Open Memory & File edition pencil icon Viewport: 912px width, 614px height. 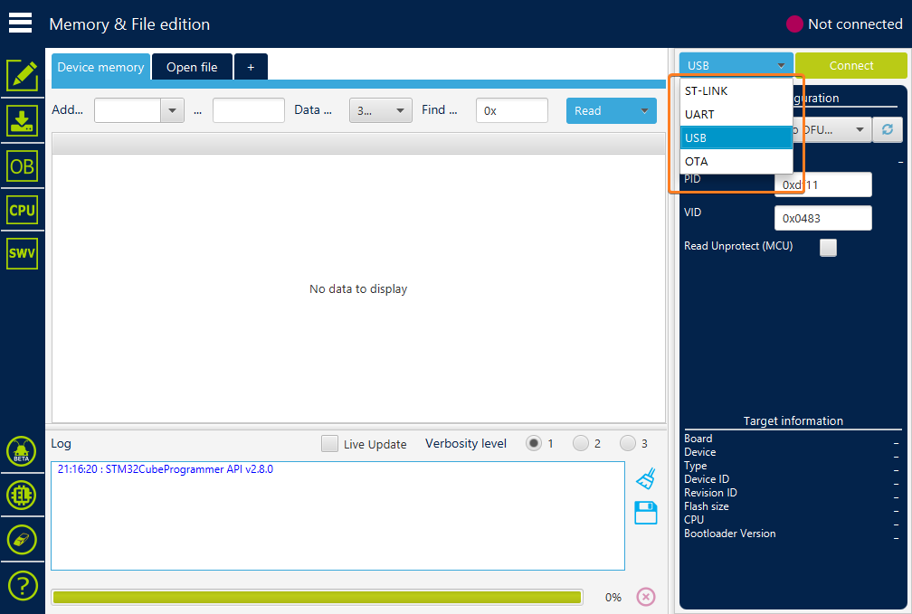coord(22,76)
